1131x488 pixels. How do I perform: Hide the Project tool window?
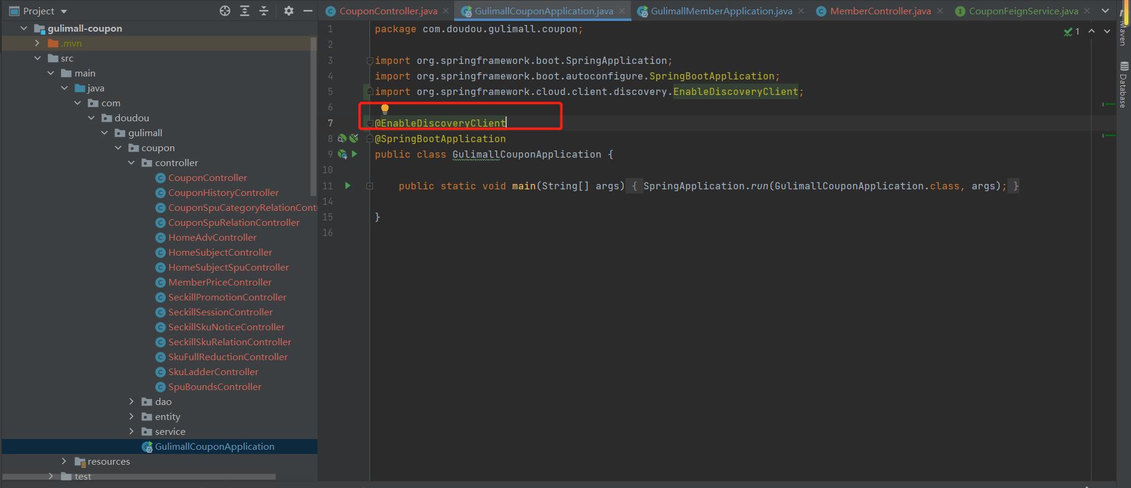coord(308,11)
